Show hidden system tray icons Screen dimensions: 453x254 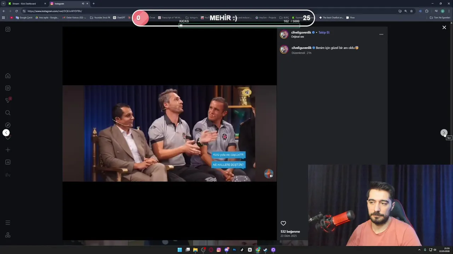(419, 250)
